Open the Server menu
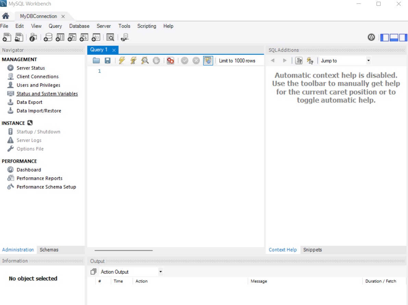 pos(104,26)
